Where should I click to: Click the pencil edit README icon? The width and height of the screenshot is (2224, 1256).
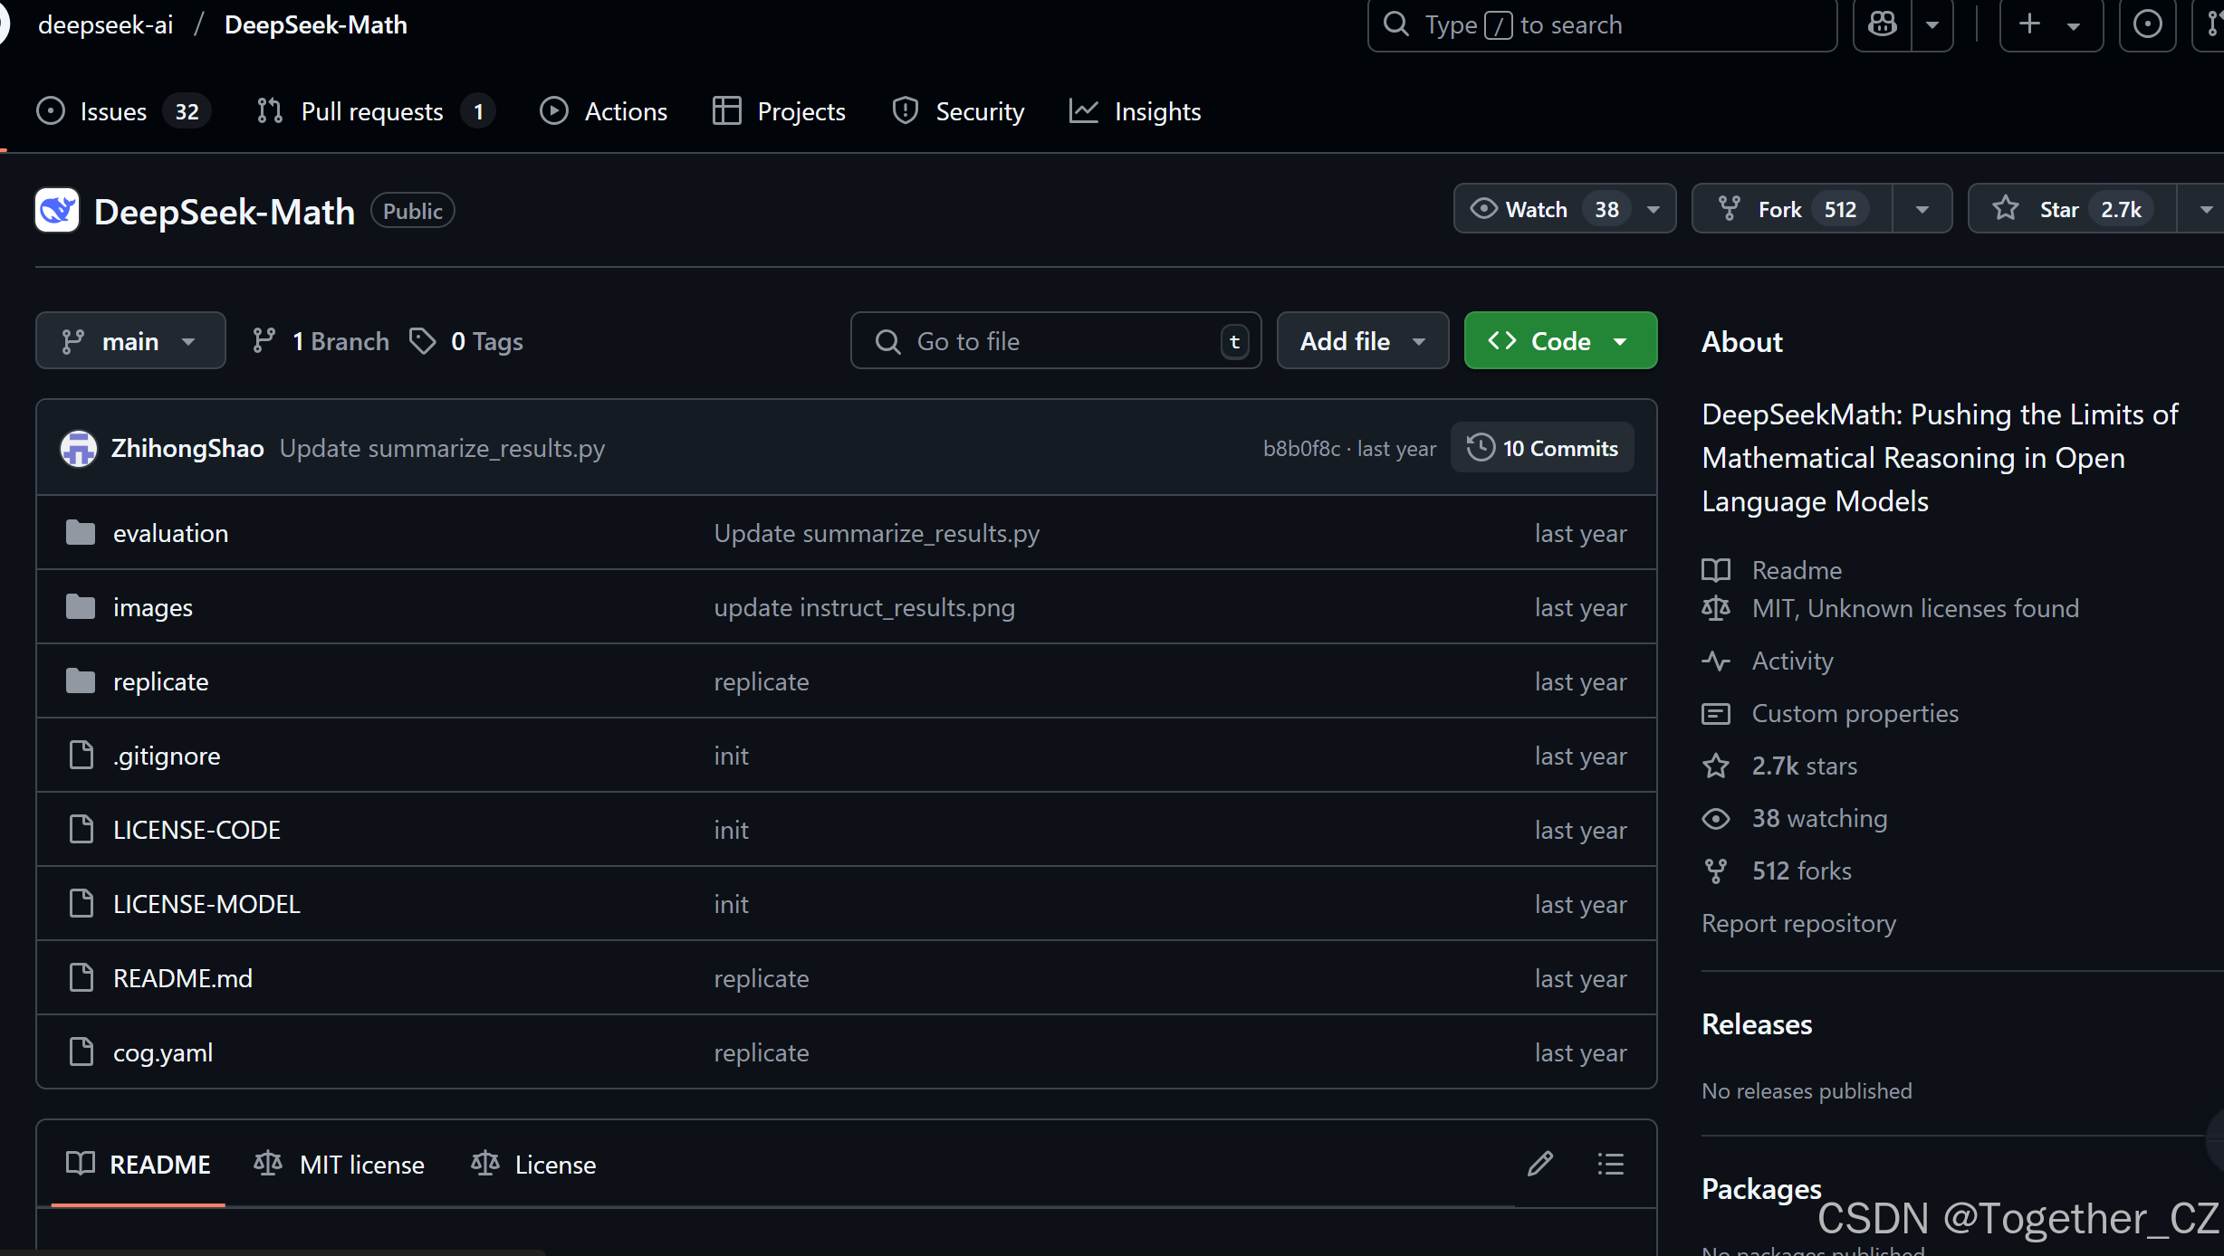pyautogui.click(x=1539, y=1164)
